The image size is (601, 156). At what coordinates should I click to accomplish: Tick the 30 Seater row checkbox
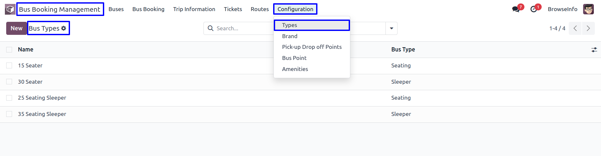coord(9,82)
